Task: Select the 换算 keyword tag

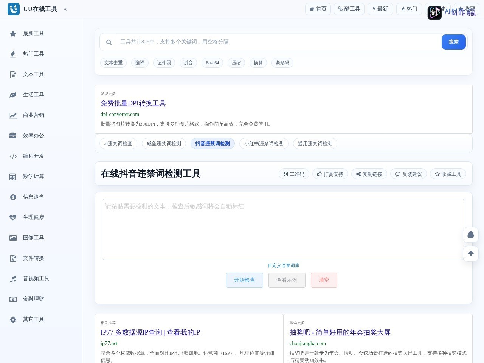Action: tap(258, 63)
